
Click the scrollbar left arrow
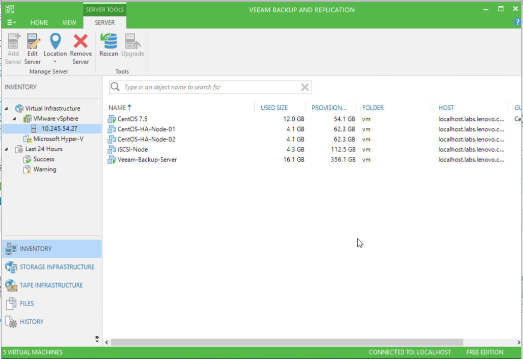[107, 342]
